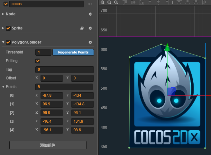
Task: Uncheck the Editing checkbox
Action: [x=38, y=61]
